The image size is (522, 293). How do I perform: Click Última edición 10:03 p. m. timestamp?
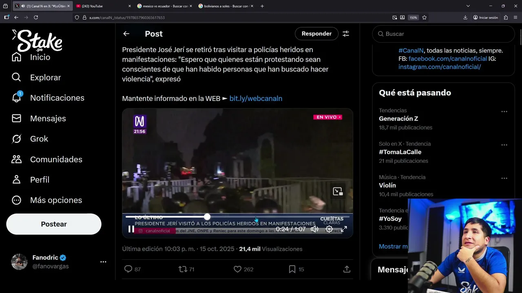coord(159,249)
